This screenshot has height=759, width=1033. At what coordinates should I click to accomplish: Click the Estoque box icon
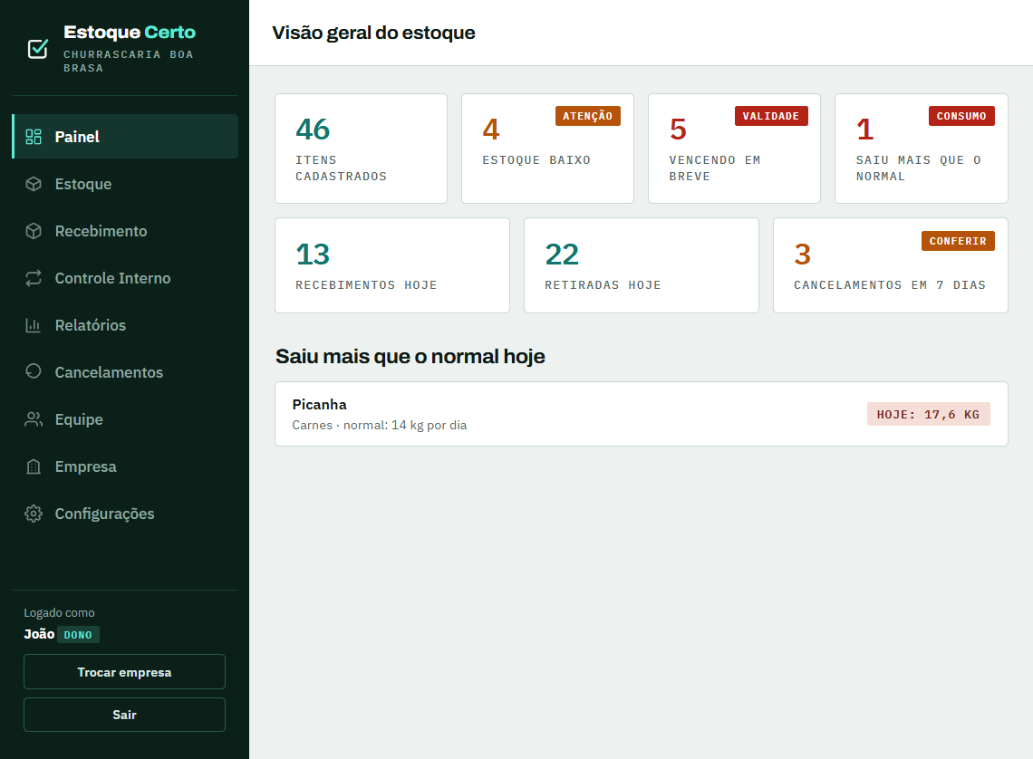tap(34, 184)
